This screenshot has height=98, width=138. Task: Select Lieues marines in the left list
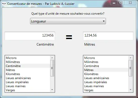coord(28,86)
